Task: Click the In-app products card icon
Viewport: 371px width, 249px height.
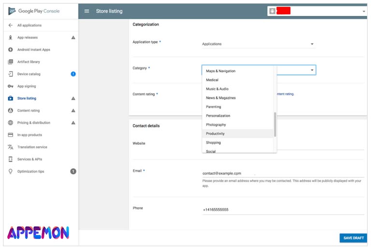Action: [x=11, y=135]
